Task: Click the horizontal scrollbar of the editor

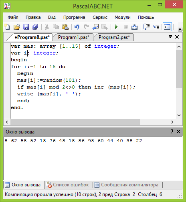Action: pyautogui.click(x=75, y=122)
